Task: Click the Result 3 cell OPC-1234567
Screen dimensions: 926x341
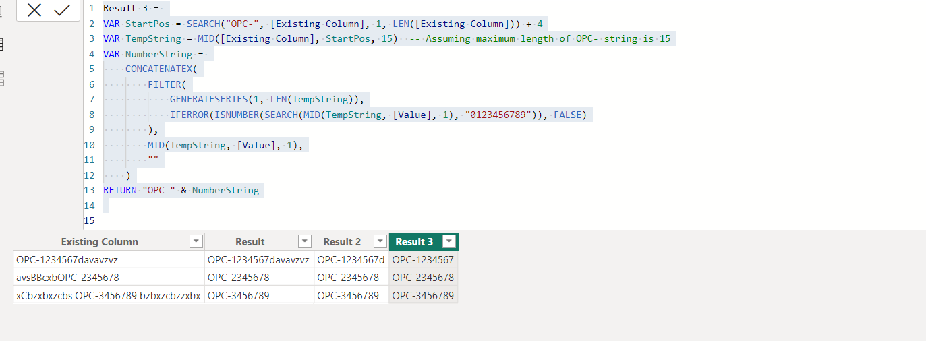Action: click(424, 259)
